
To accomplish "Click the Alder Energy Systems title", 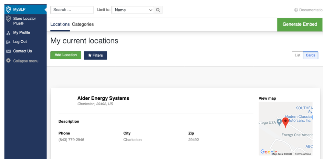I will (x=103, y=98).
